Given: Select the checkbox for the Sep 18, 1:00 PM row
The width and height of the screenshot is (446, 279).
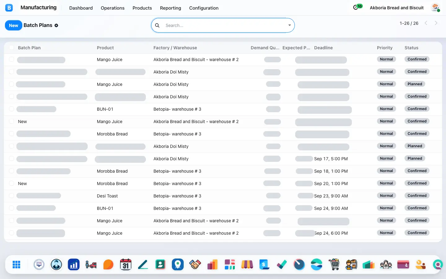Looking at the screenshot, I should point(11,171).
